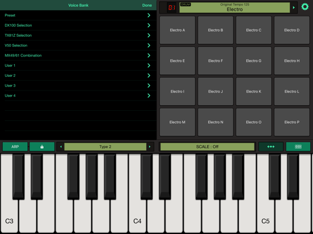Tap Done in Voice Bank header
Screen dimensions: 313x234
pyautogui.click(x=147, y=6)
